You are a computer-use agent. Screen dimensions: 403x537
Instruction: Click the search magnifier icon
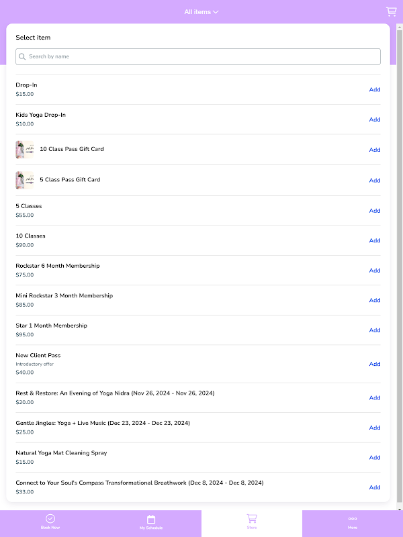pyautogui.click(x=23, y=57)
